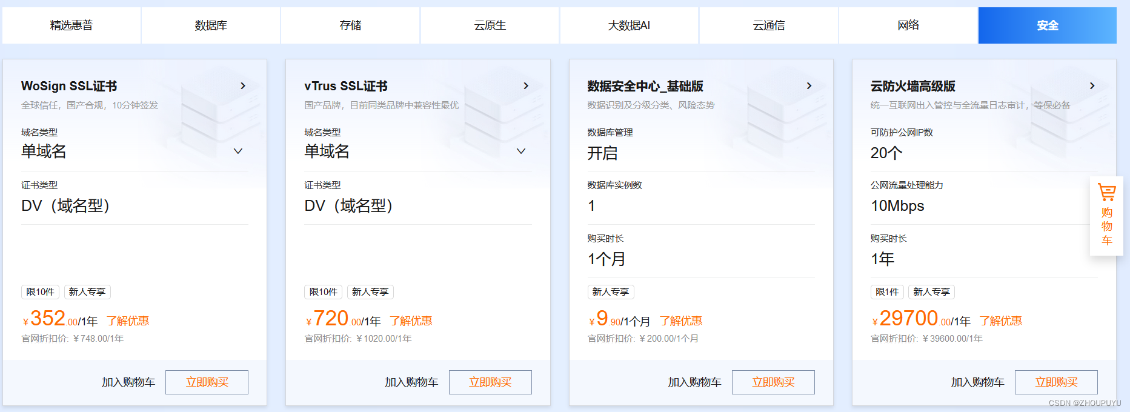Switch to 云原生 tab
This screenshot has width=1130, height=412.
point(490,25)
